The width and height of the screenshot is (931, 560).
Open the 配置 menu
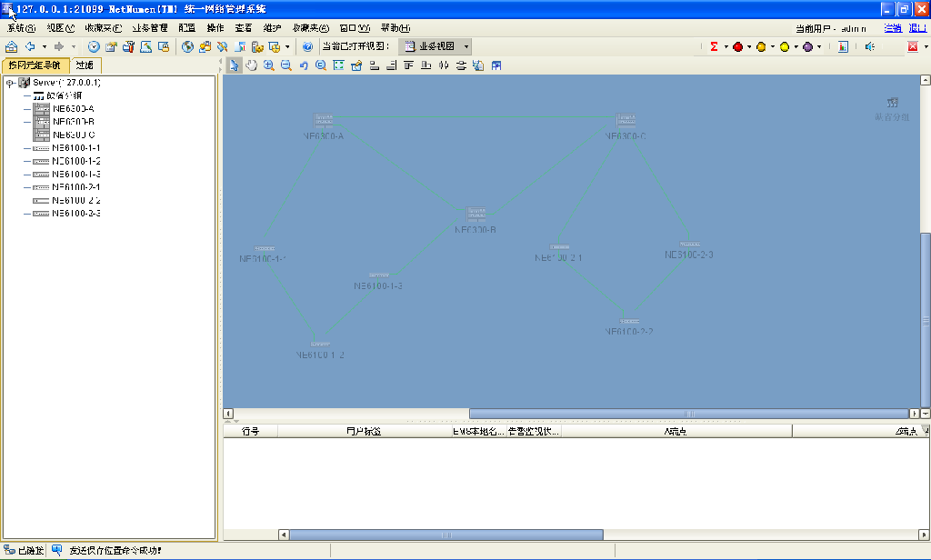click(187, 28)
